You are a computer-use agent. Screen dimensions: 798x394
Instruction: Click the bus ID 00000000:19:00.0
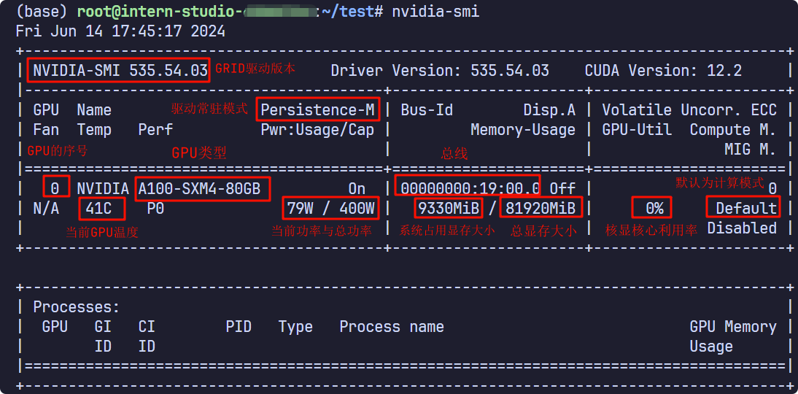(468, 188)
